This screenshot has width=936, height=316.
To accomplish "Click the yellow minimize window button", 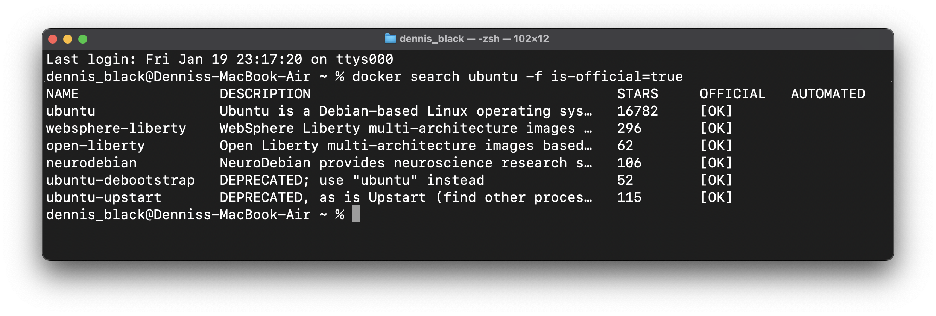I will [68, 39].
